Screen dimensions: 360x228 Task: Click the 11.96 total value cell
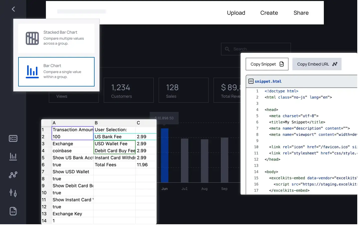click(146, 164)
